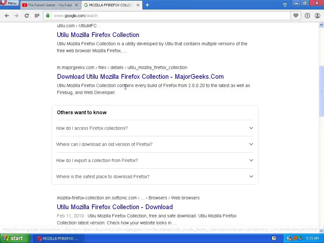Screen dimensions: 324x243
Task: Go forward with the forward arrow
Action: point(16,16)
